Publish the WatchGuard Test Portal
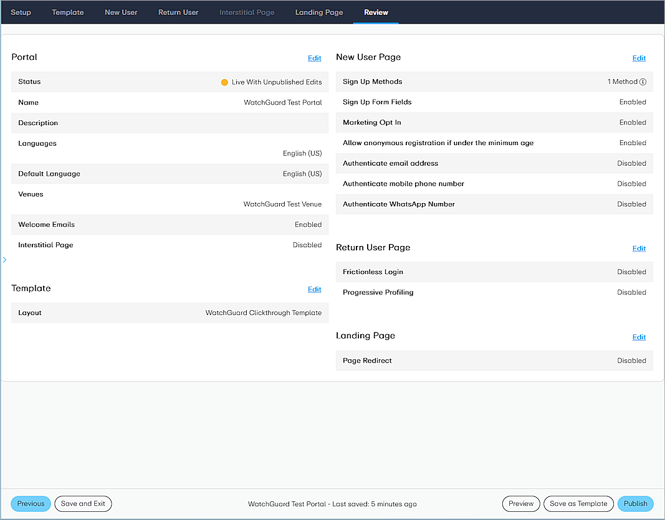 (x=636, y=504)
